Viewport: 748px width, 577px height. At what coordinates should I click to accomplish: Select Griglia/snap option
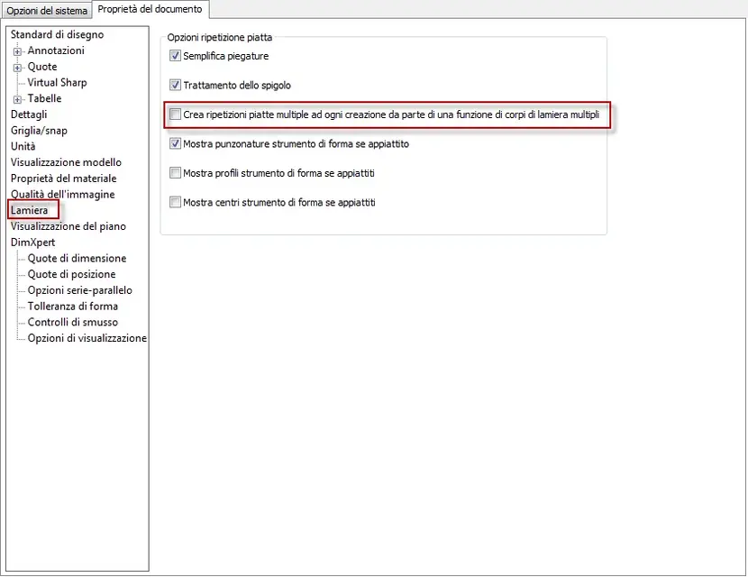[39, 131]
